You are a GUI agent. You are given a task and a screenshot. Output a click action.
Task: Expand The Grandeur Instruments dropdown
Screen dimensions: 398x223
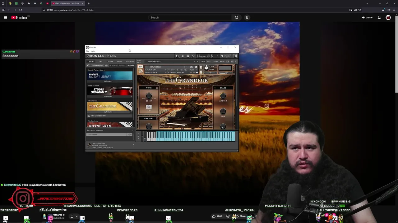click(131, 112)
